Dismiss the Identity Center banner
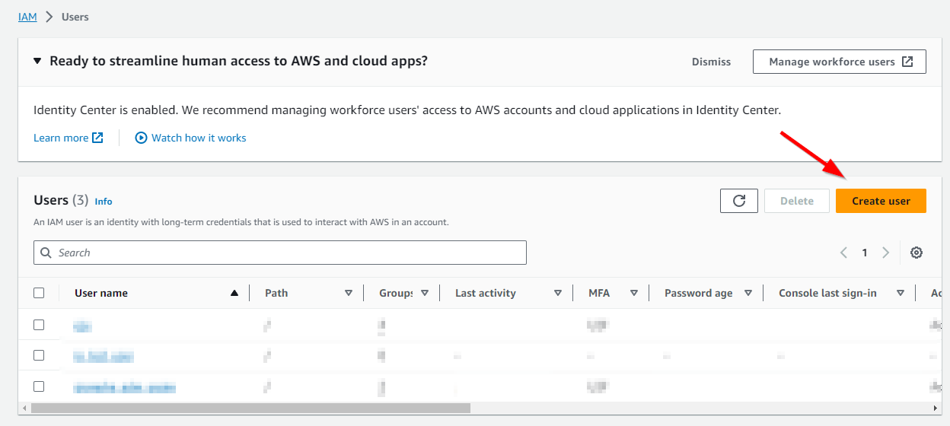 pyautogui.click(x=711, y=62)
